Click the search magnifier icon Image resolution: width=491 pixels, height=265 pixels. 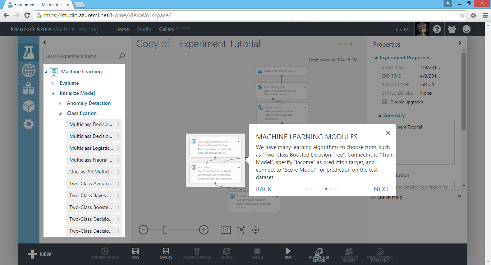(x=122, y=56)
